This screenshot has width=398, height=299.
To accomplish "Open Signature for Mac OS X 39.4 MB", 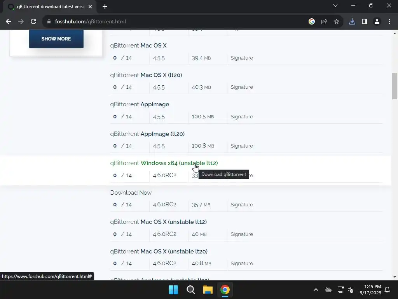I will tap(242, 58).
